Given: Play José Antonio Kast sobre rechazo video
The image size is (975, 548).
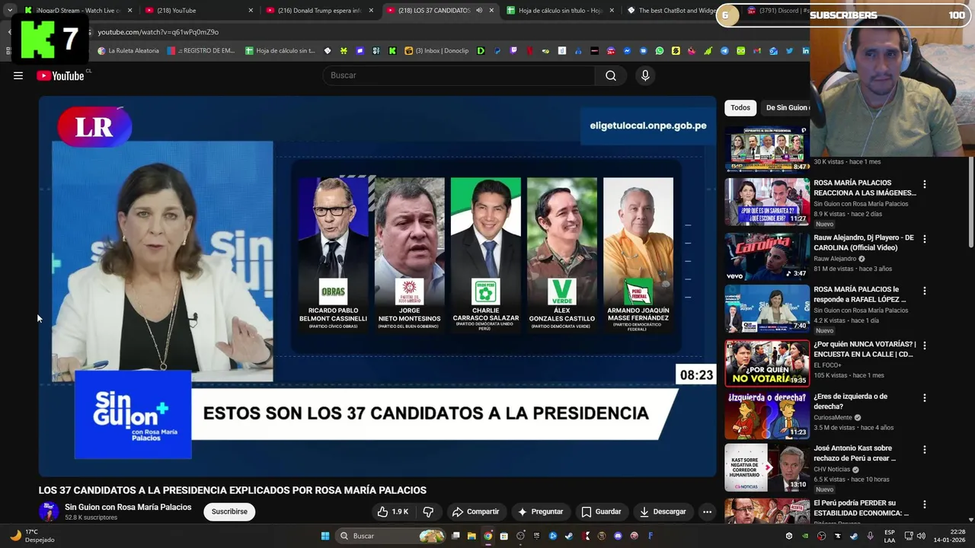Looking at the screenshot, I should pos(767,467).
